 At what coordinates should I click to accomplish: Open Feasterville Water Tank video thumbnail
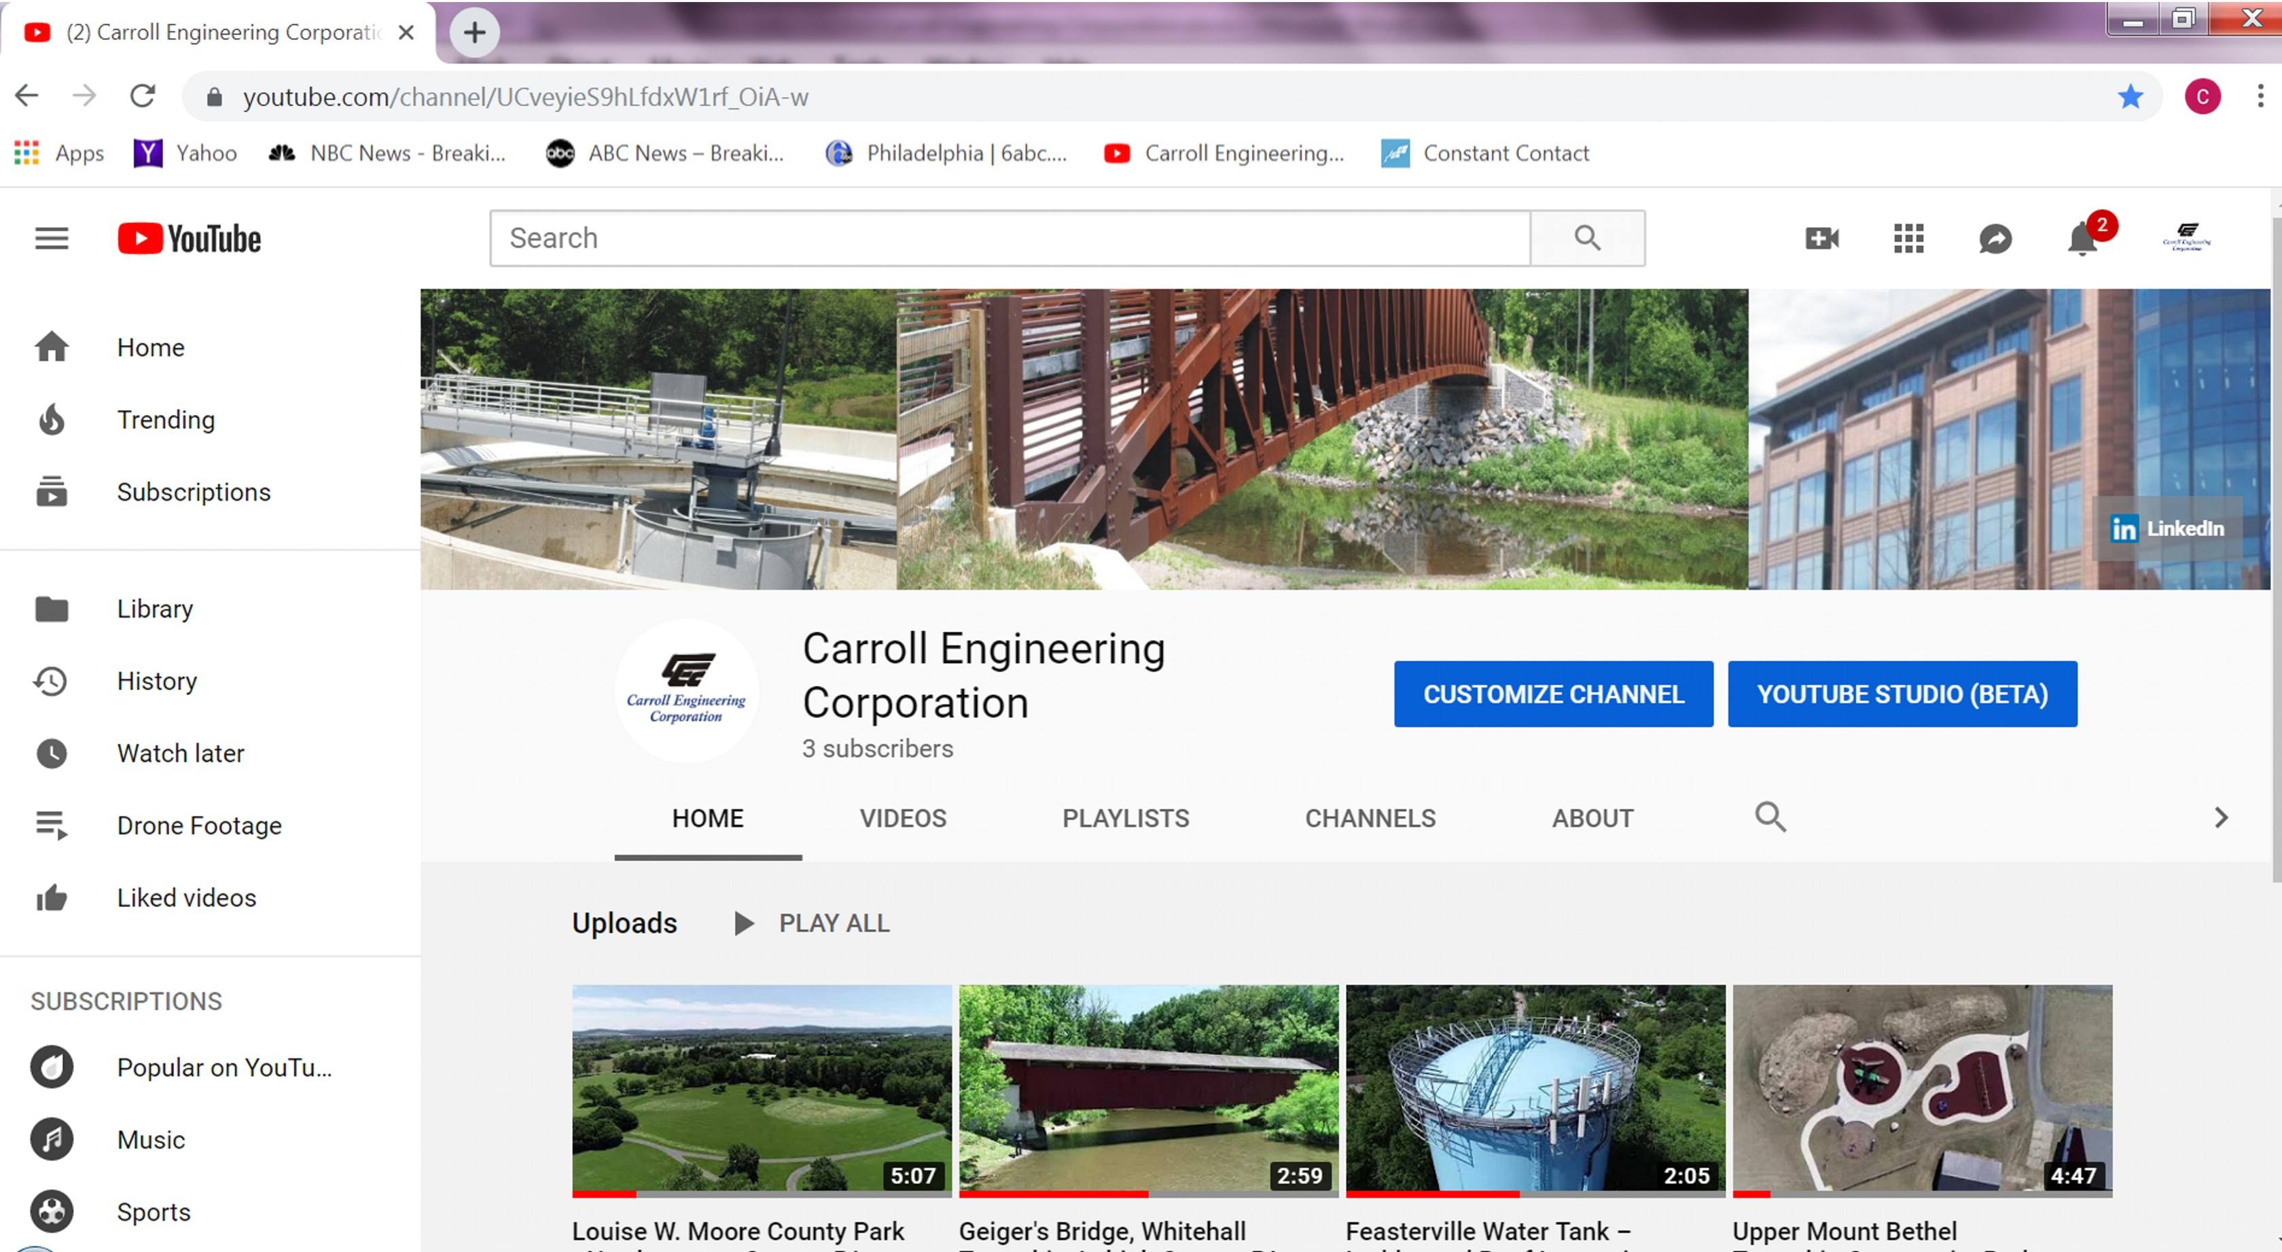coord(1535,1091)
